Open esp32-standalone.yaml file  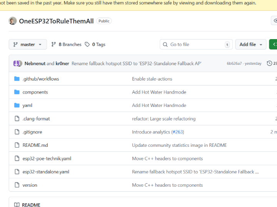pyautogui.click(x=46, y=172)
